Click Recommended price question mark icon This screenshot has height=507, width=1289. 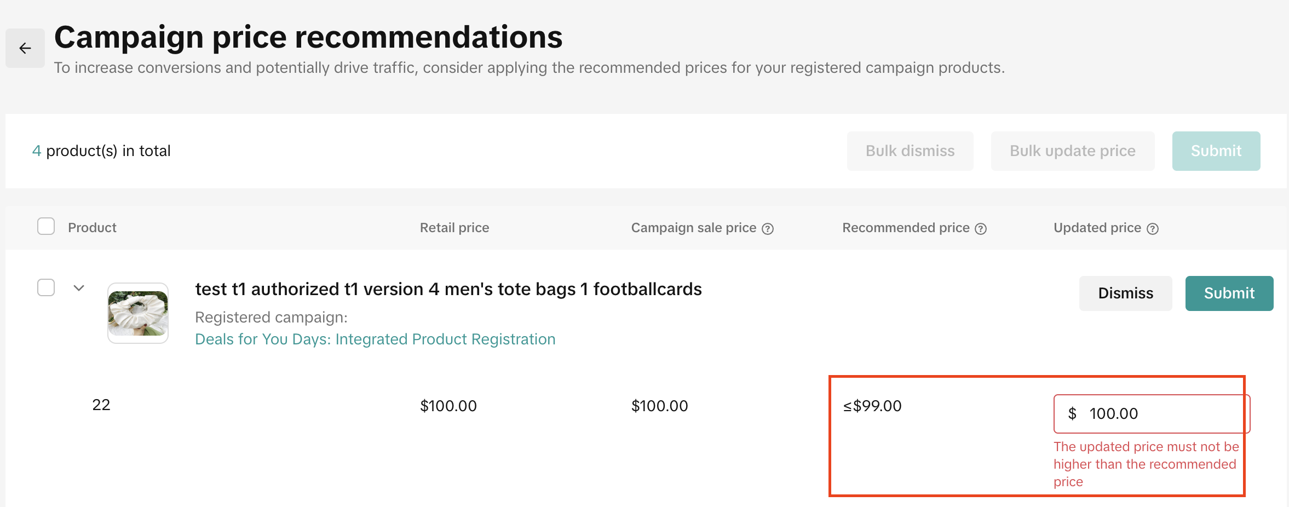981,229
